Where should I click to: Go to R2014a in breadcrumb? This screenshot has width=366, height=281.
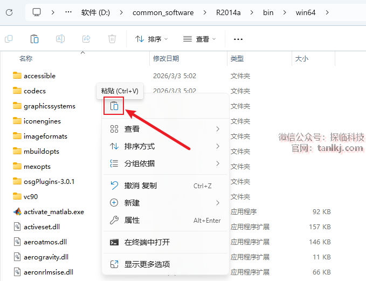(x=229, y=12)
